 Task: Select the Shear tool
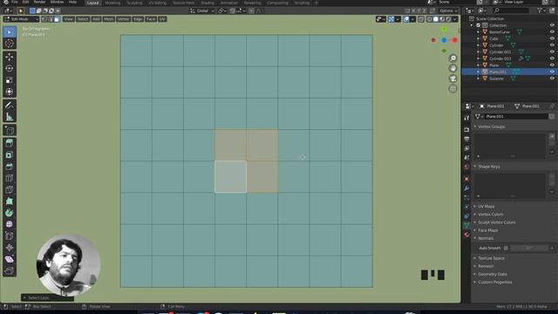(x=10, y=259)
